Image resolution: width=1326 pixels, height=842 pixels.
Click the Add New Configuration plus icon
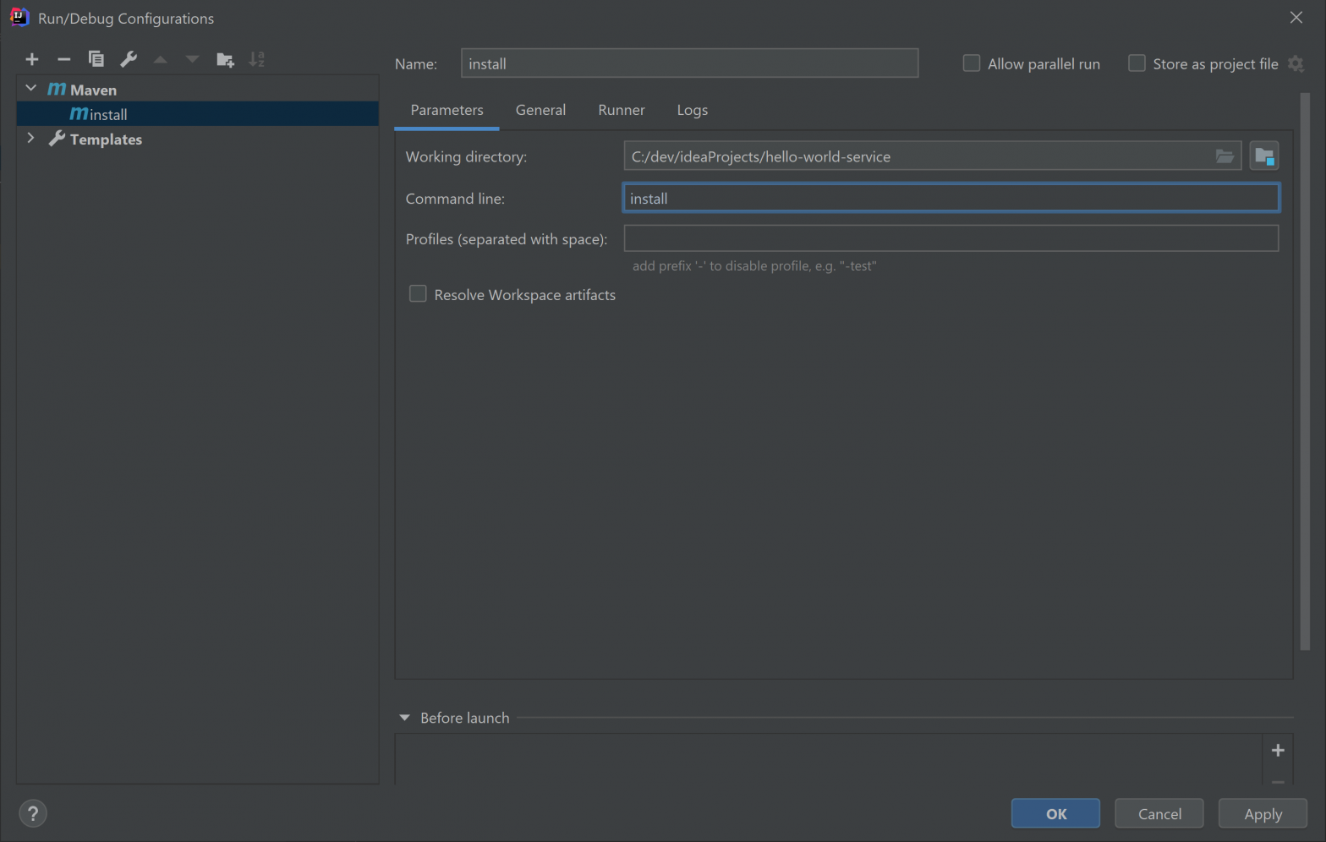pyautogui.click(x=32, y=59)
